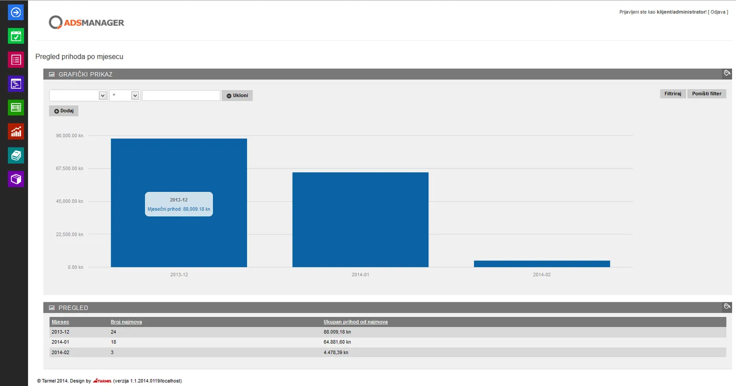Screen dimensions: 736x386
Task: Select the pink list sidebar icon
Action: pos(16,60)
